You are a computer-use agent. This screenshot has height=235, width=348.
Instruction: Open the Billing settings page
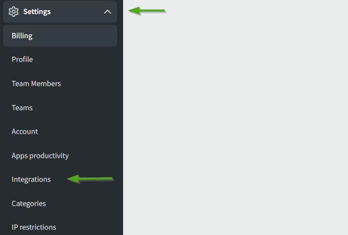tap(22, 36)
